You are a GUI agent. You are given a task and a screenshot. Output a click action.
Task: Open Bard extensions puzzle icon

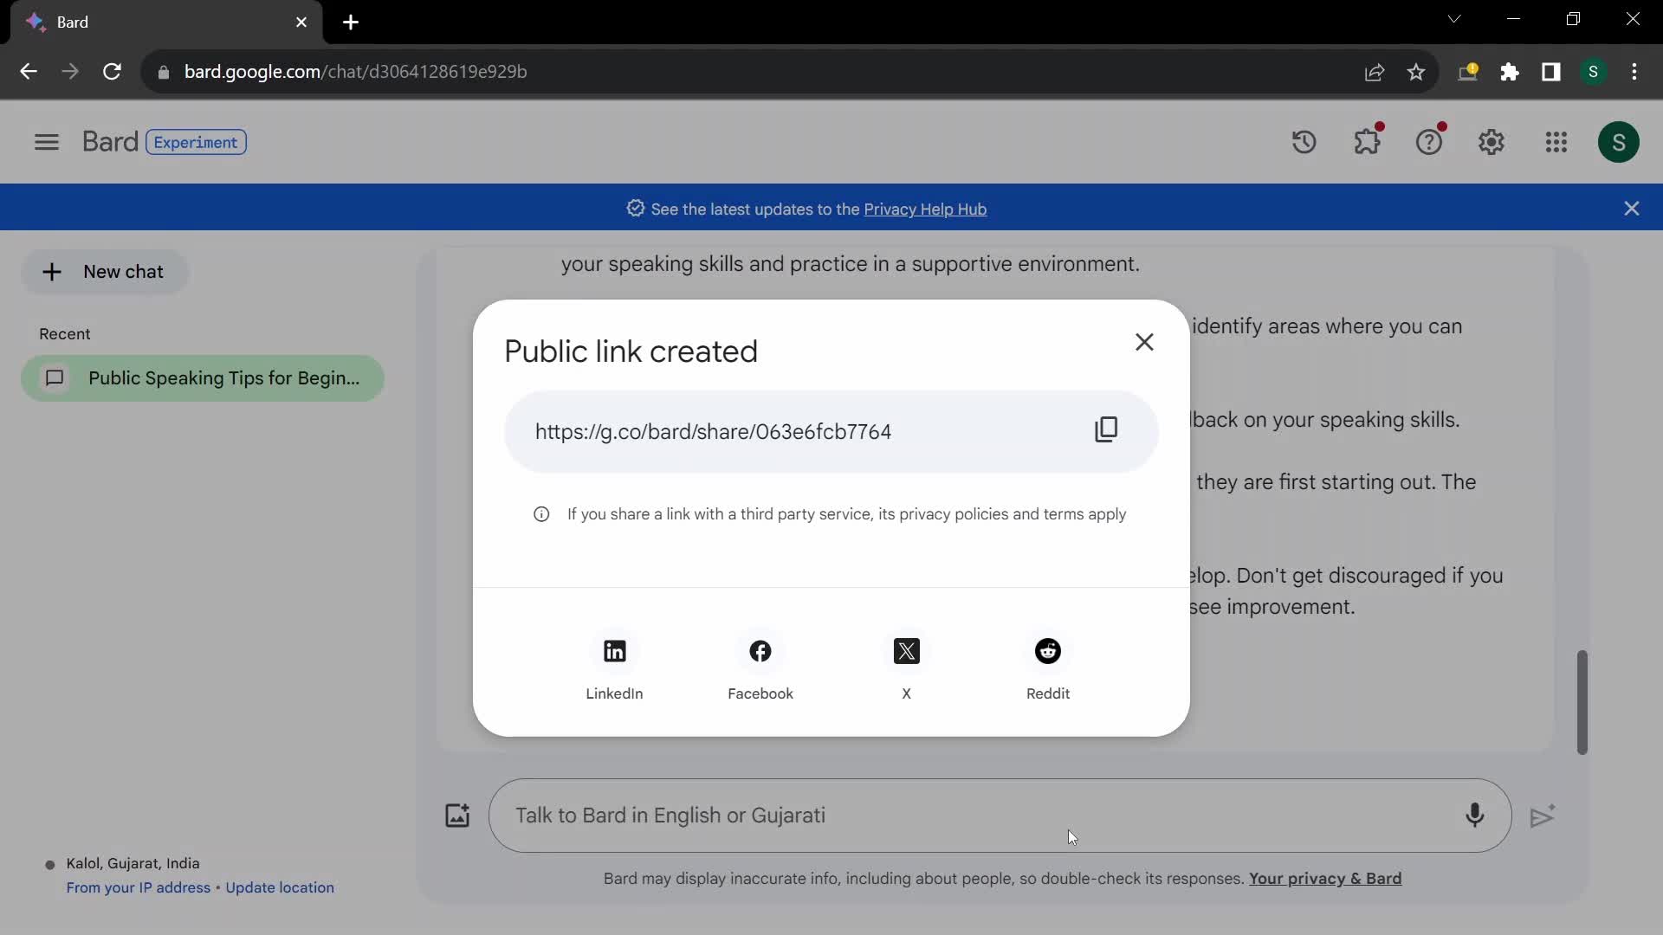1367,141
